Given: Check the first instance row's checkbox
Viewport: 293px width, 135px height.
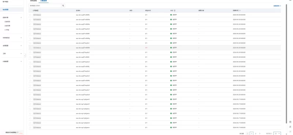Looking at the screenshot, I should pyautogui.click(x=30, y=15).
